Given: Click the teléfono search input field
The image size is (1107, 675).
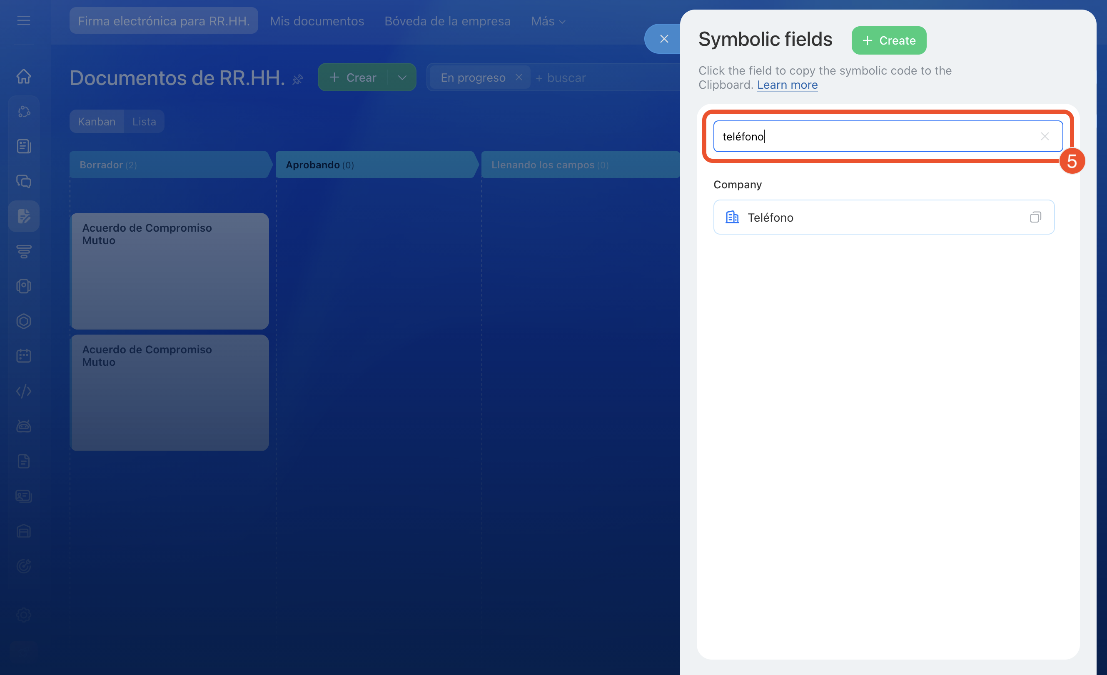Looking at the screenshot, I should pos(876,136).
